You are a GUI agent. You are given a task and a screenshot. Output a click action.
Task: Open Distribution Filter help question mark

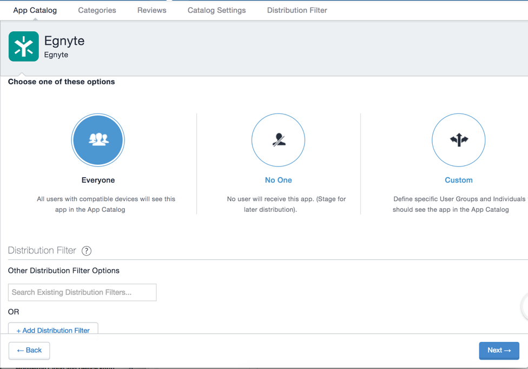[87, 251]
